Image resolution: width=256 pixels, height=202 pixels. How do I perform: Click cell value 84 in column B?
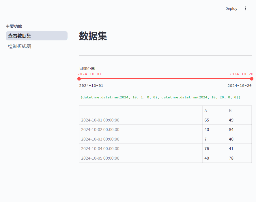coord(239,130)
